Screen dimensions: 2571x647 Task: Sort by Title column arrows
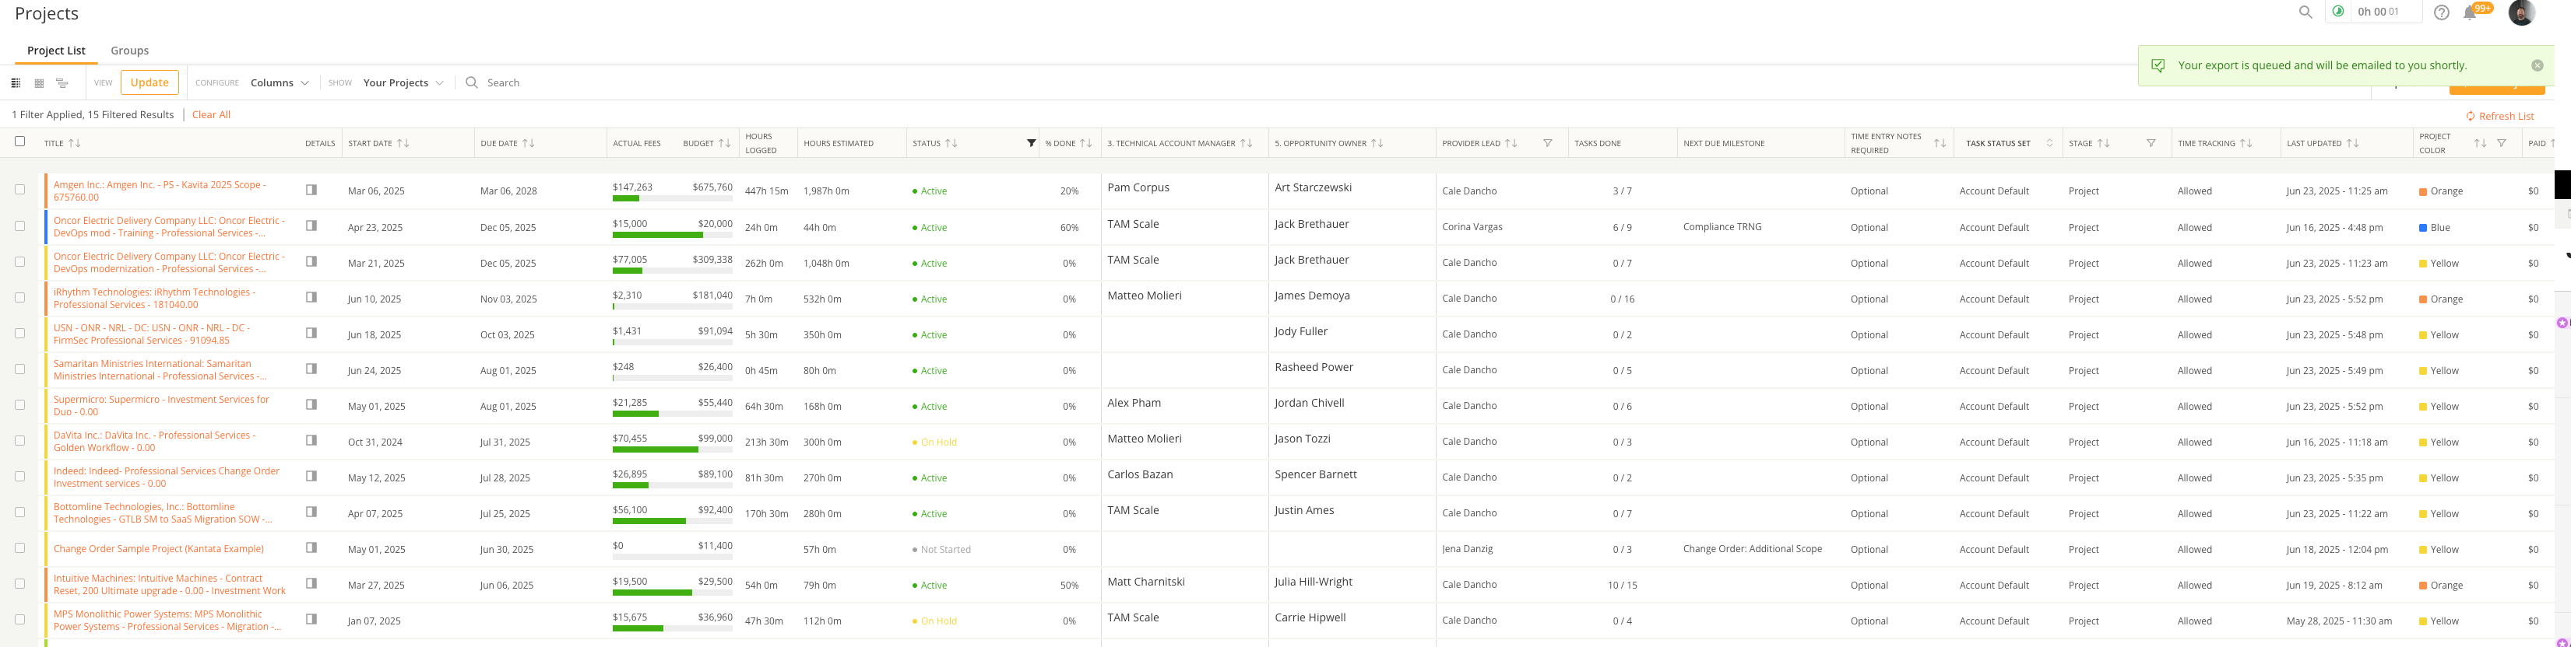click(74, 144)
